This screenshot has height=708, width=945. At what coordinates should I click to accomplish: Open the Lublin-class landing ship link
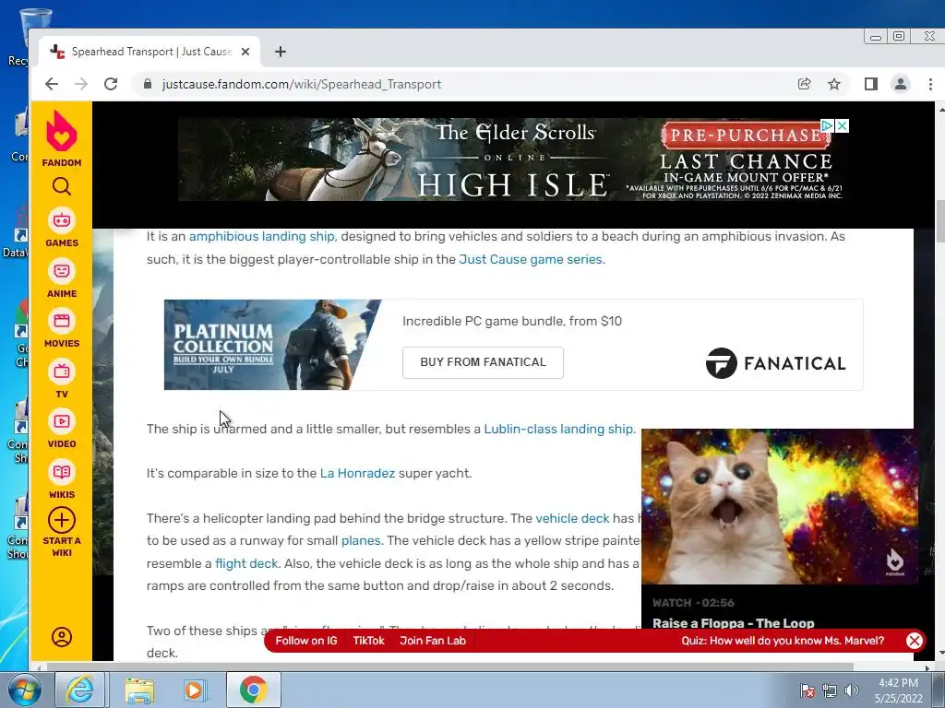(x=558, y=430)
